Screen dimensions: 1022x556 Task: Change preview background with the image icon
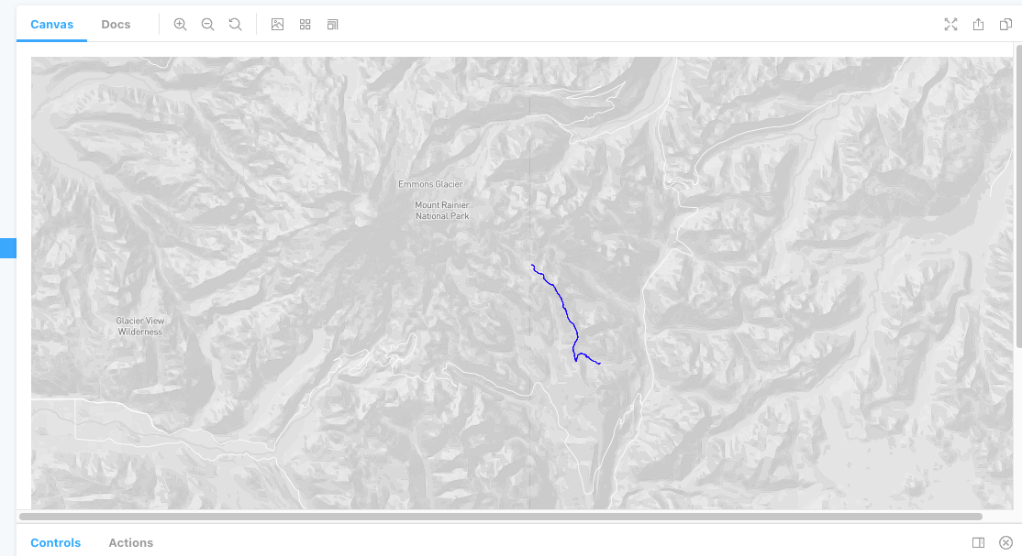277,25
